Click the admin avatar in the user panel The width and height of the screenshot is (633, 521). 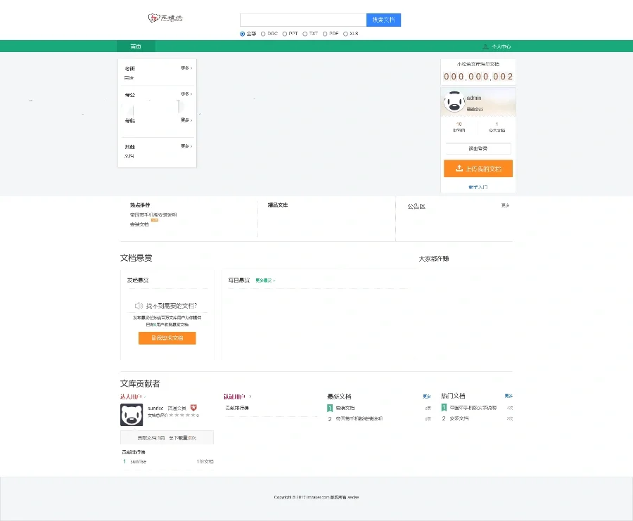point(454,103)
